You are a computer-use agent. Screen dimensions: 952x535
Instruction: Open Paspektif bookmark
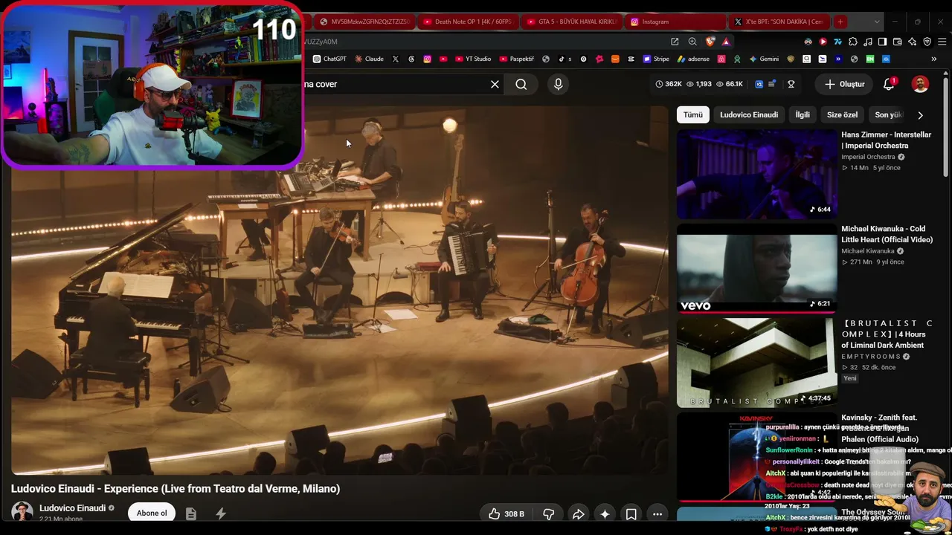517,59
